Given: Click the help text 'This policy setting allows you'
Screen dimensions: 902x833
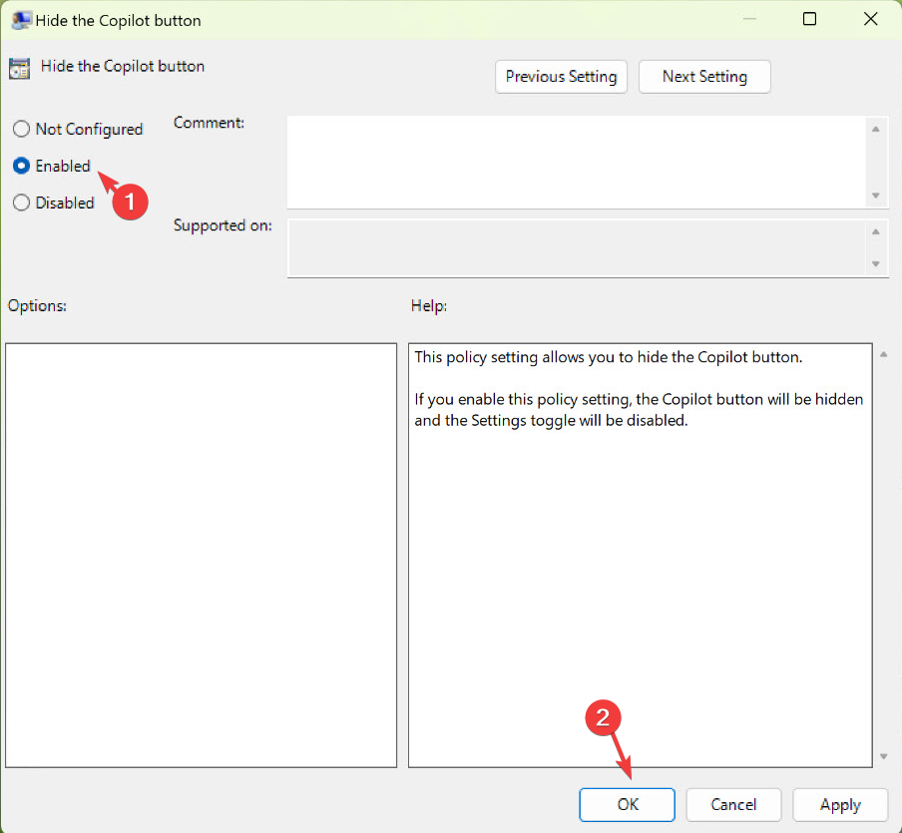Looking at the screenshot, I should point(608,357).
